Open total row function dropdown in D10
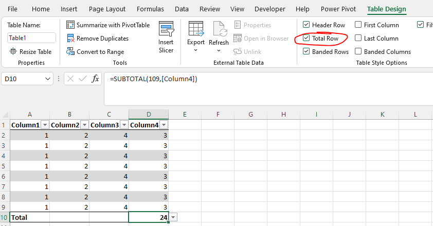433x226 pixels. tap(173, 217)
